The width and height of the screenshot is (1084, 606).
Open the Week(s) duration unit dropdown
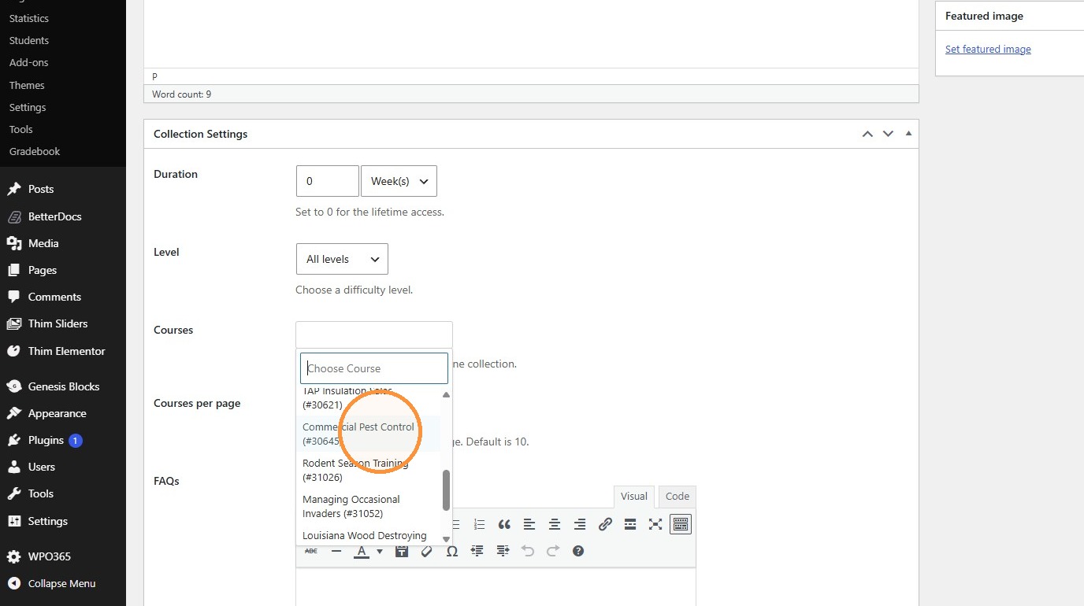pos(399,181)
